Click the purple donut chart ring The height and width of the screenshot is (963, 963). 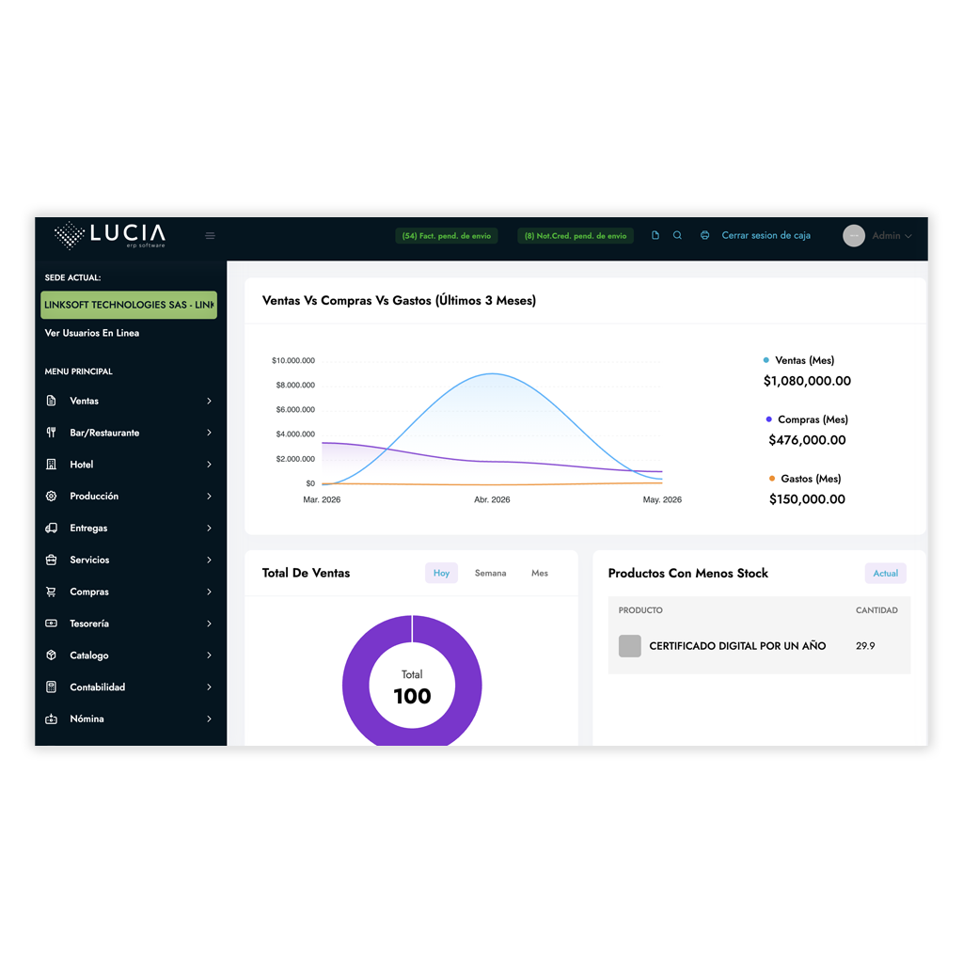point(356,685)
